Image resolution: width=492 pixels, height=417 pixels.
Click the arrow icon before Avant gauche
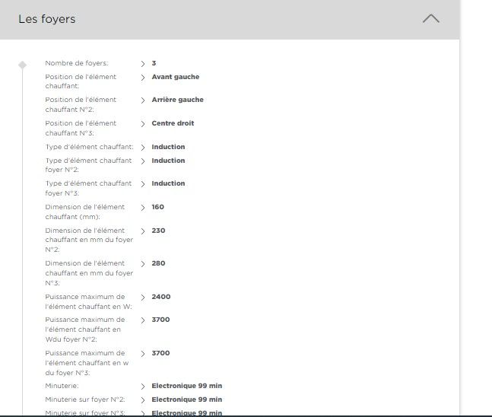143,77
